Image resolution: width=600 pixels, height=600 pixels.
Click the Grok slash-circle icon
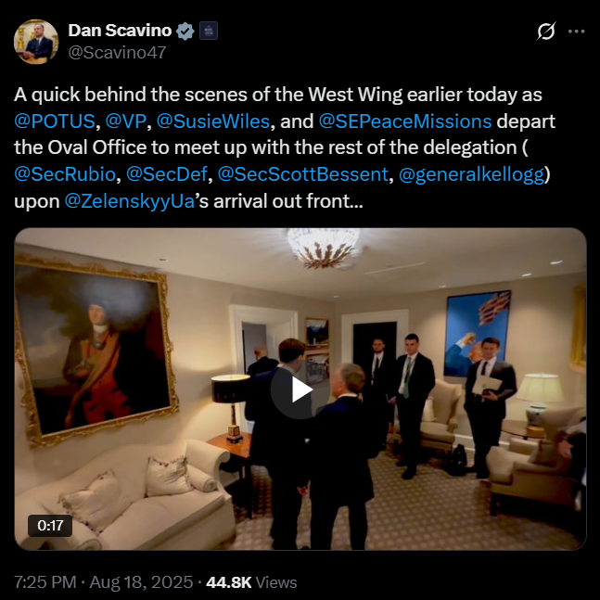[x=545, y=31]
